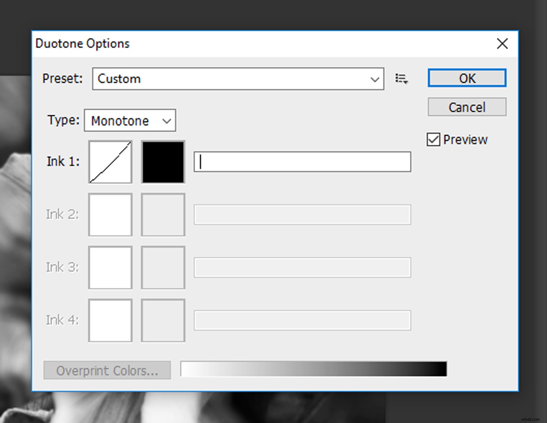Click the Cancel button
547x423 pixels.
pos(467,107)
